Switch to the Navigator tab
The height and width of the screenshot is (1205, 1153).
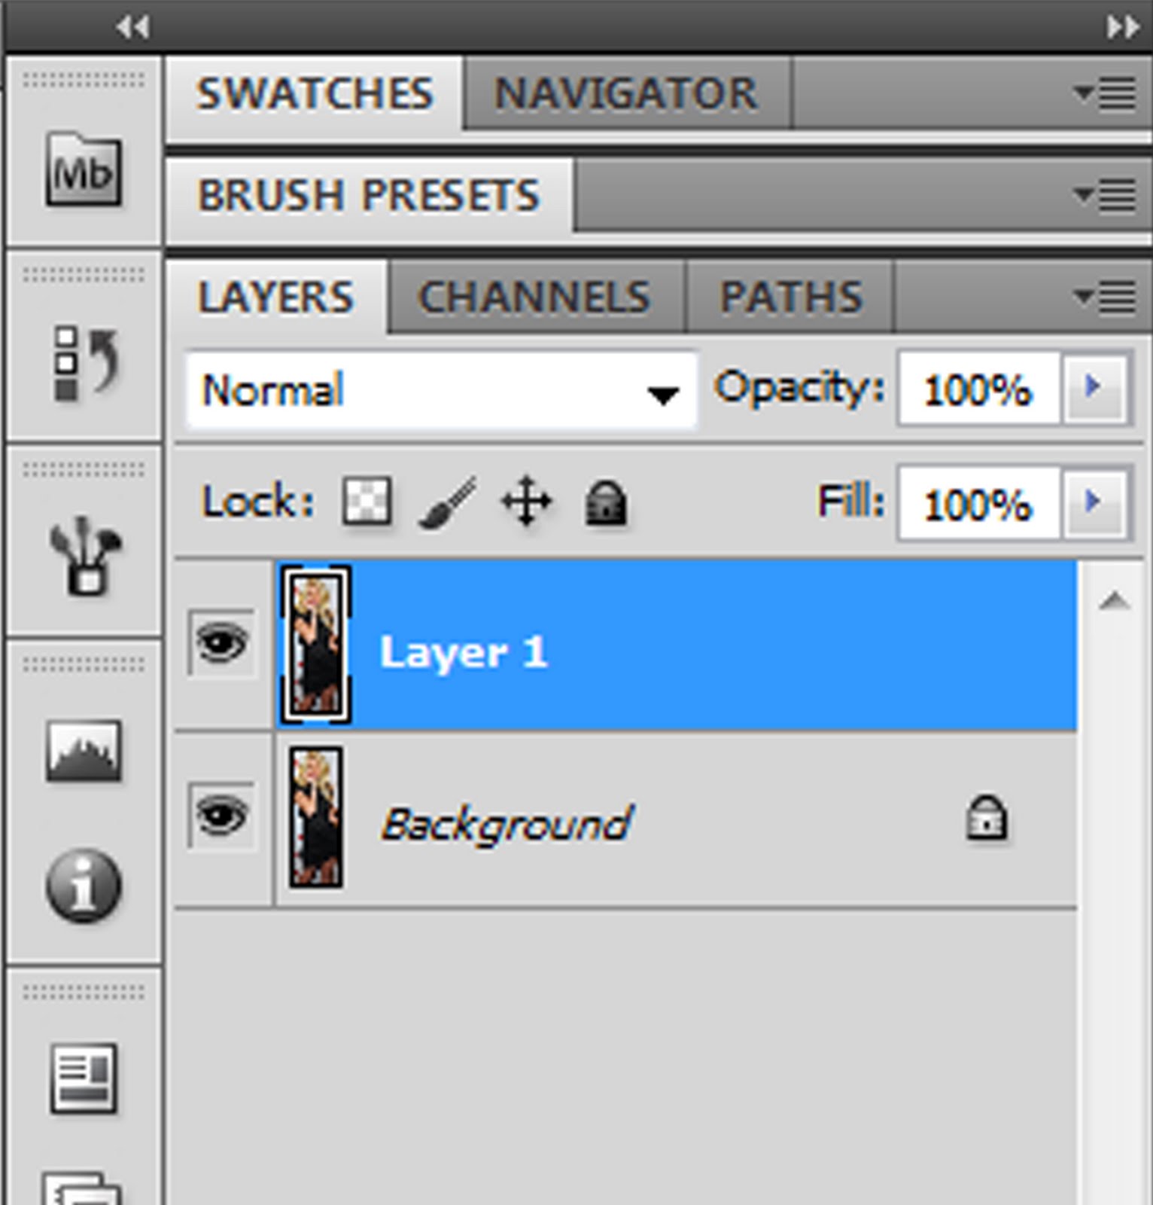[625, 93]
